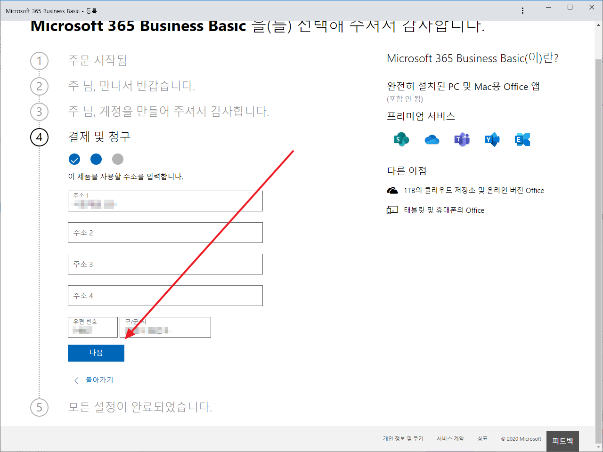Click the 주소 1 input field
The image size is (603, 452).
[165, 201]
